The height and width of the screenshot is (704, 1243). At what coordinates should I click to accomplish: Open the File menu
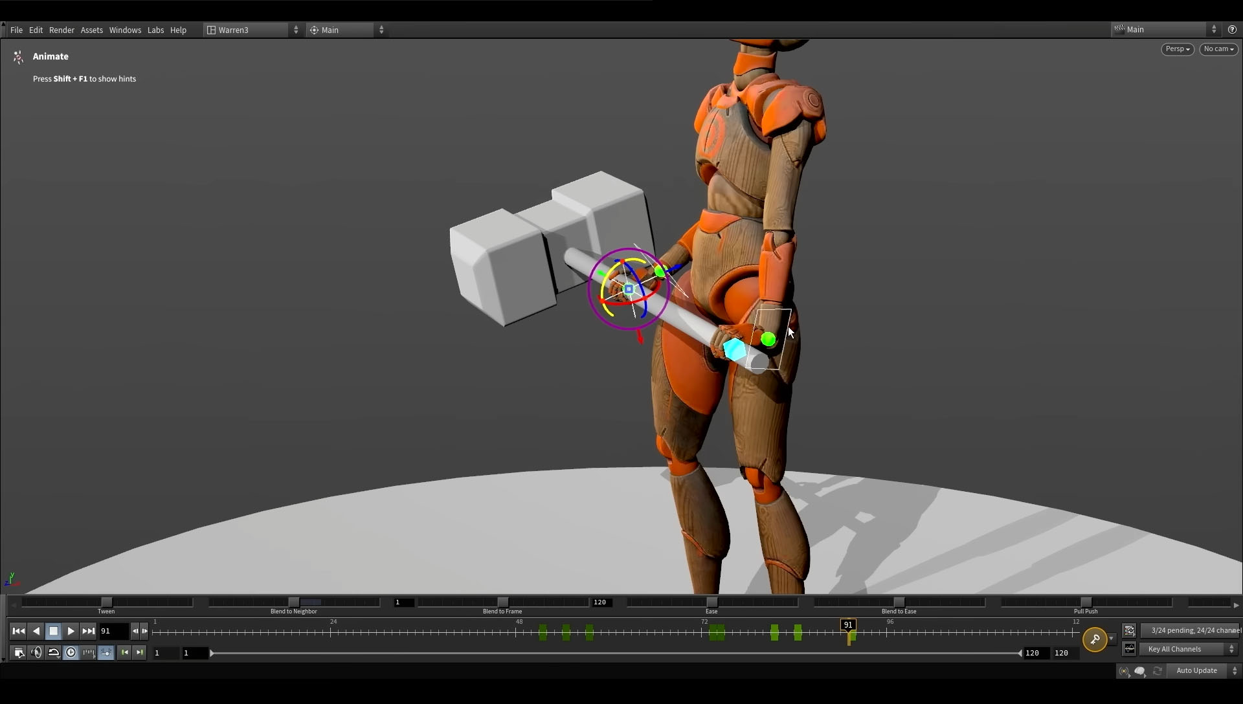(16, 30)
